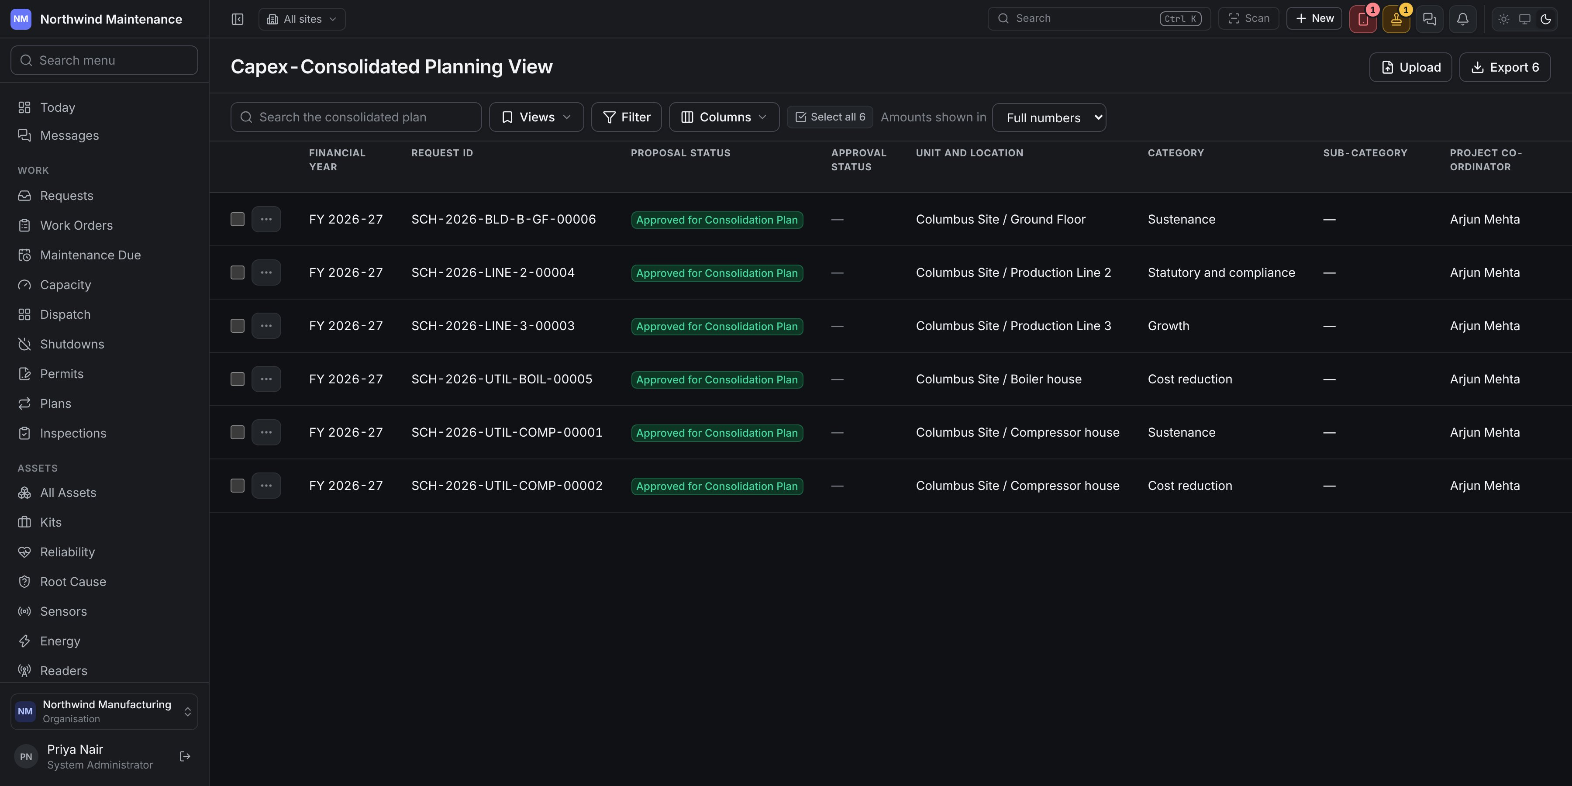Open row actions for SCH-2026-UTIL-COMP-00002
This screenshot has width=1572, height=786.
[x=266, y=486]
